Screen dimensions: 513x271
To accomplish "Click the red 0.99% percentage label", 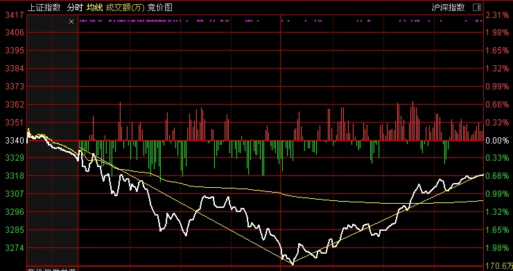I will (x=497, y=87).
